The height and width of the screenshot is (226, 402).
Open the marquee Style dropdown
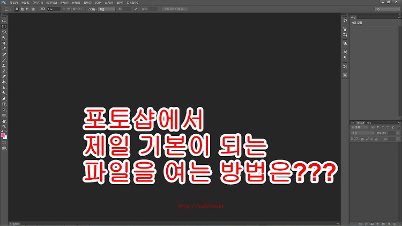click(x=107, y=9)
